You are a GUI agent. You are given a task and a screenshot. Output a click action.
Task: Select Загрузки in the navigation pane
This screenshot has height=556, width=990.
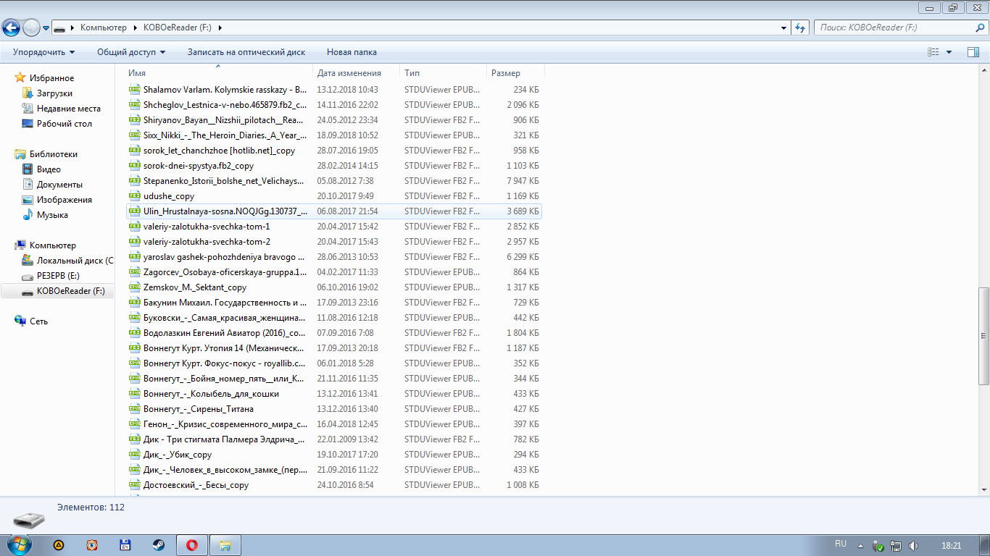click(54, 93)
